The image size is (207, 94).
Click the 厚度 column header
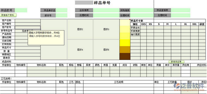pos(88,65)
